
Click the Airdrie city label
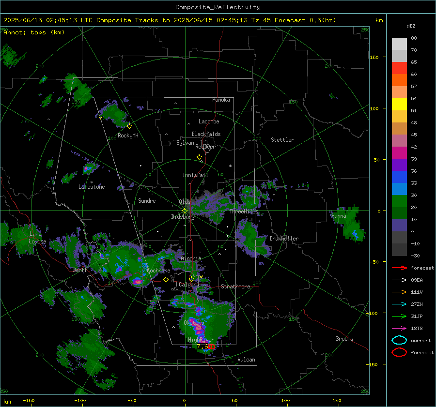pyautogui.click(x=191, y=258)
